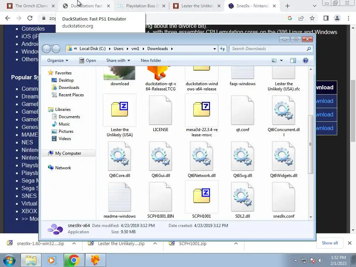Open the Share with dropdown menu
Screen dimensions: 356x267
tap(118, 60)
